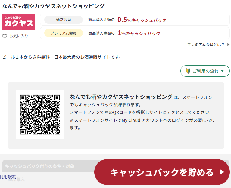Select the プレミアム会員 badge
The height and width of the screenshot is (188, 231).
coord(64,33)
